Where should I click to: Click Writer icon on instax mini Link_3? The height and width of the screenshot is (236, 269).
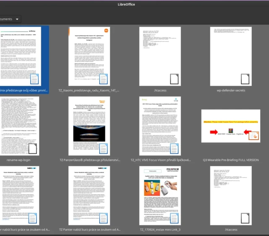(x=174, y=218)
